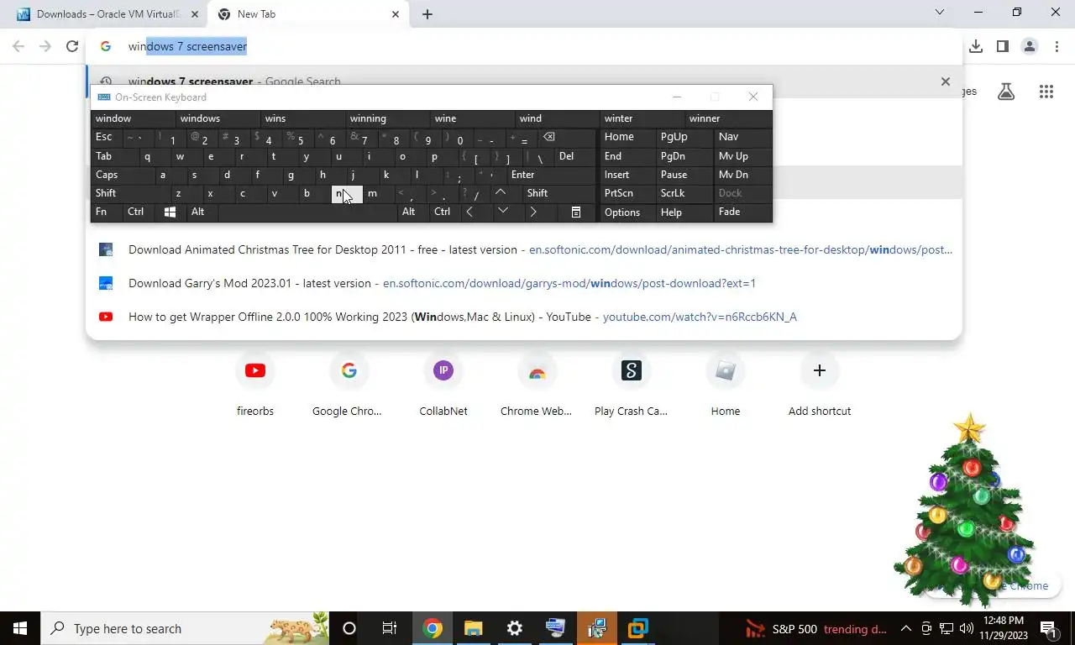The height and width of the screenshot is (645, 1075).
Task: Open Chrome's downloads icon
Action: 976,46
